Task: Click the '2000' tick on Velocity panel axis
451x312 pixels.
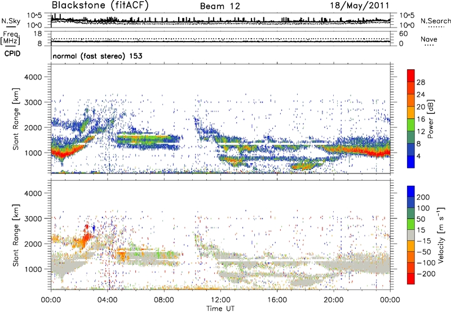Action: point(33,244)
